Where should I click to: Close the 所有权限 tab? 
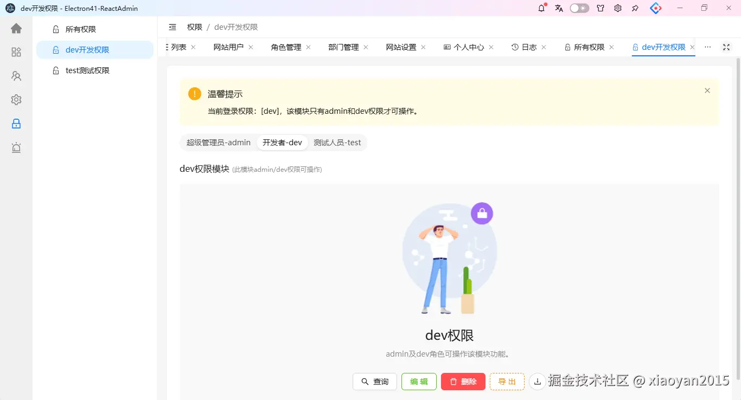[611, 47]
